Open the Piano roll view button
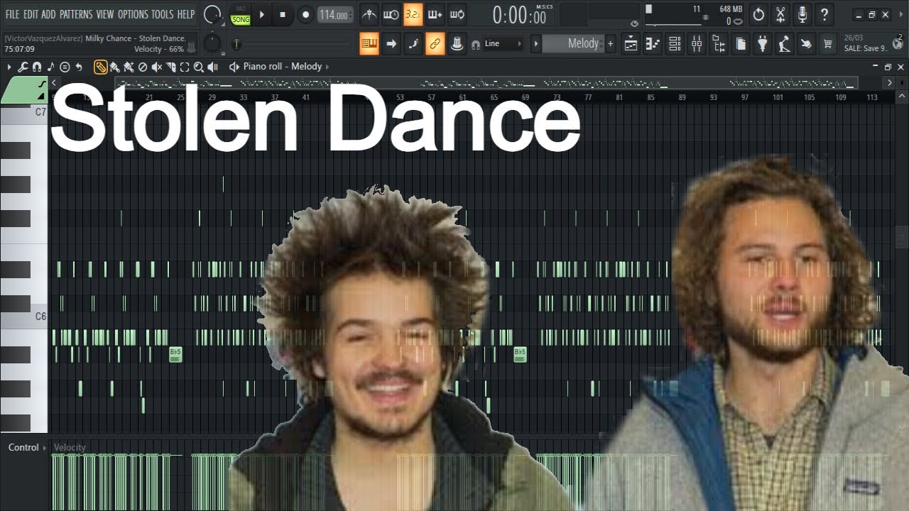This screenshot has width=909, height=511. (653, 44)
